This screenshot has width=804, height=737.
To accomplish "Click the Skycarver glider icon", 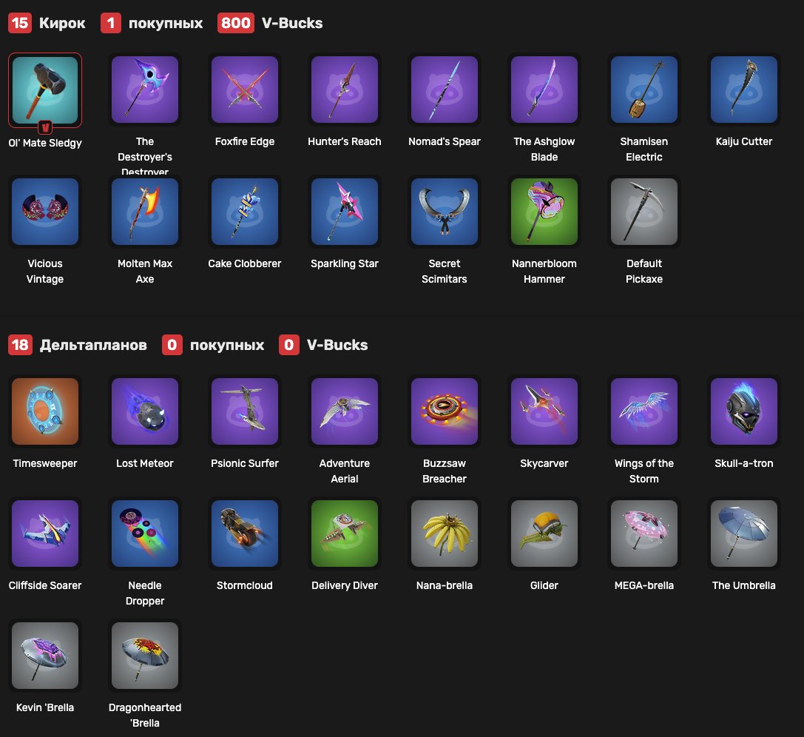I will coord(544,411).
